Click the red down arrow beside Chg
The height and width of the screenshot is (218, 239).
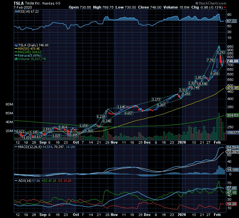pos(225,8)
